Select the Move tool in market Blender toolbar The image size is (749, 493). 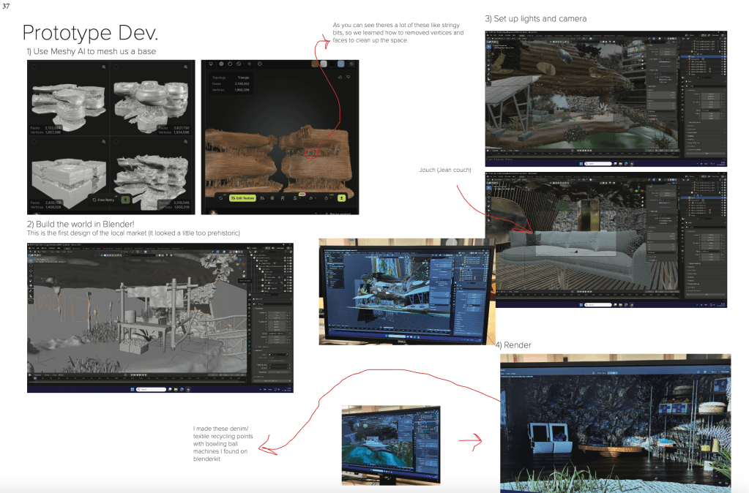tap(31, 270)
